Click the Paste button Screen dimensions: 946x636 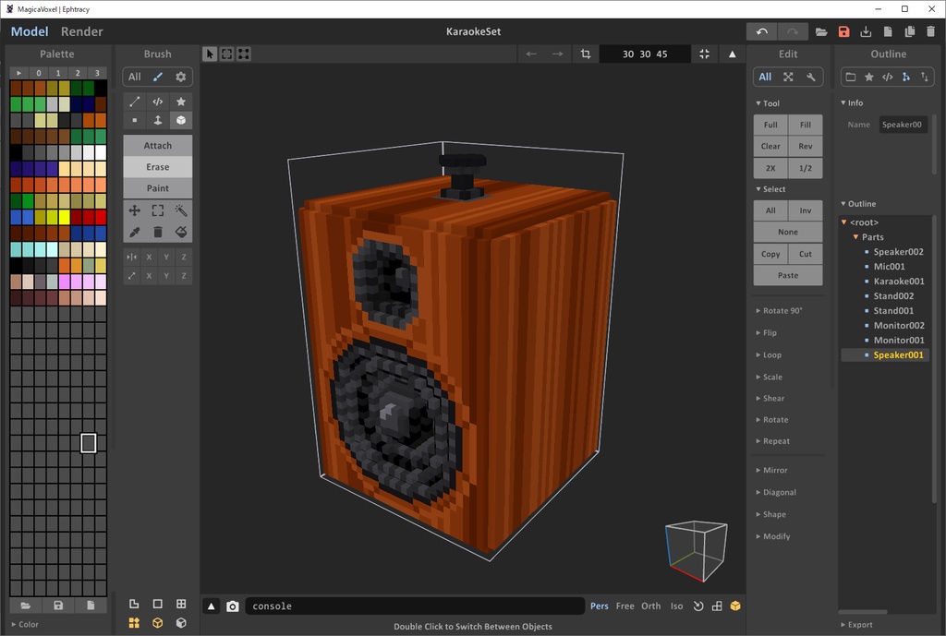[788, 275]
